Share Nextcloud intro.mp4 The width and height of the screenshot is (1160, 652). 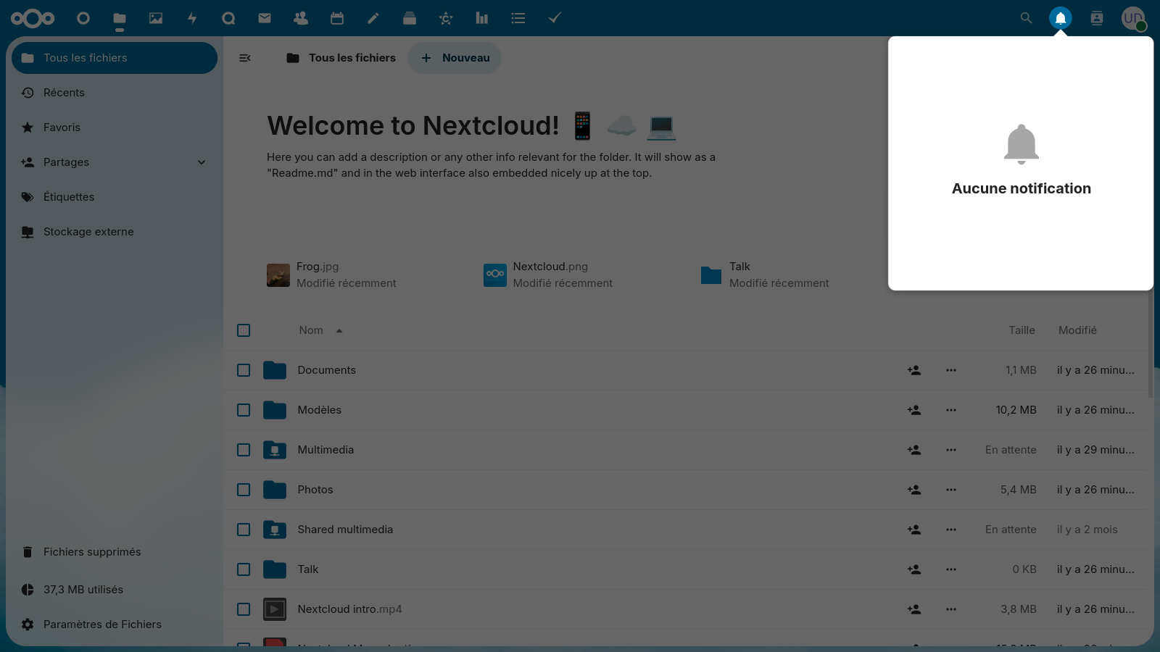coord(914,609)
